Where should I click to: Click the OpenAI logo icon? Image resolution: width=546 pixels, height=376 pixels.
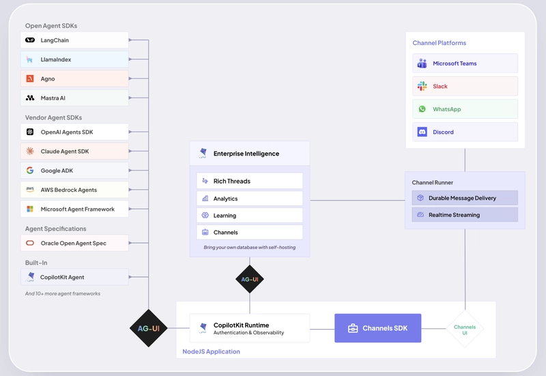(30, 132)
